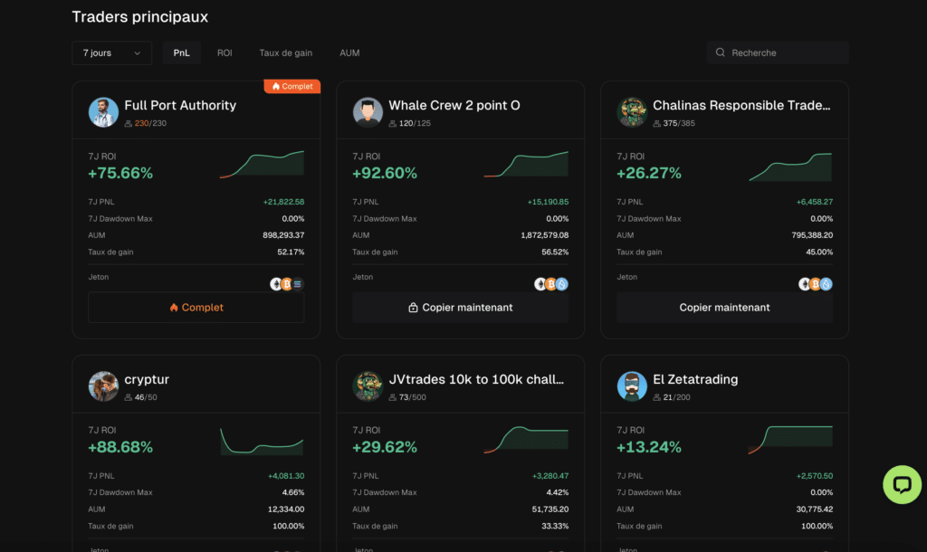Open the Full Port Authority trader name
This screenshot has width=927, height=552.
point(180,105)
